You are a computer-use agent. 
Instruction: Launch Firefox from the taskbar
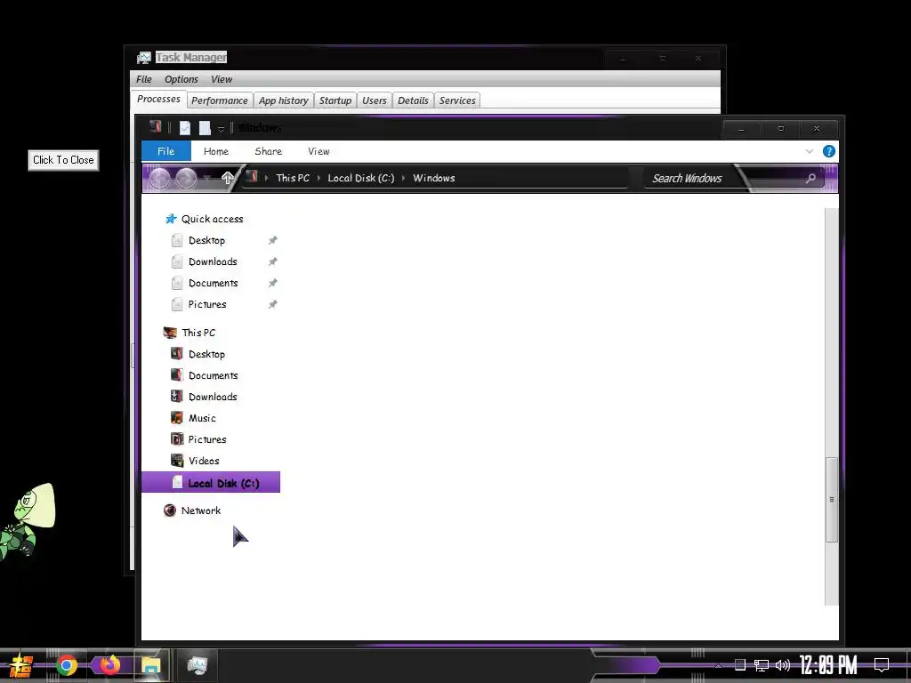pyautogui.click(x=109, y=664)
